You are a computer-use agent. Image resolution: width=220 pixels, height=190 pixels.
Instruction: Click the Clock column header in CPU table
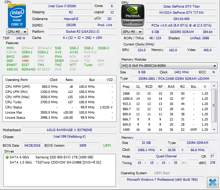pyautogui.click(x=49, y=80)
